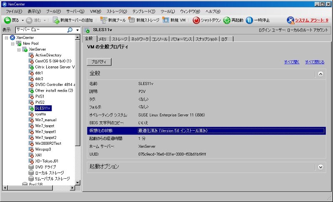The width and height of the screenshot is (333, 202).
Task: Click the XA1 VM icon
Action: tap(31, 155)
